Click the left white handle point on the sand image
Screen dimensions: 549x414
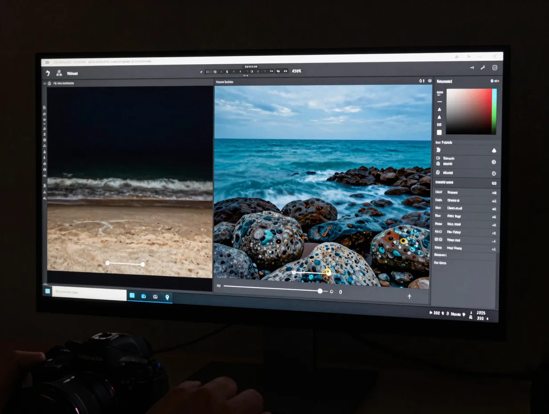pos(107,263)
